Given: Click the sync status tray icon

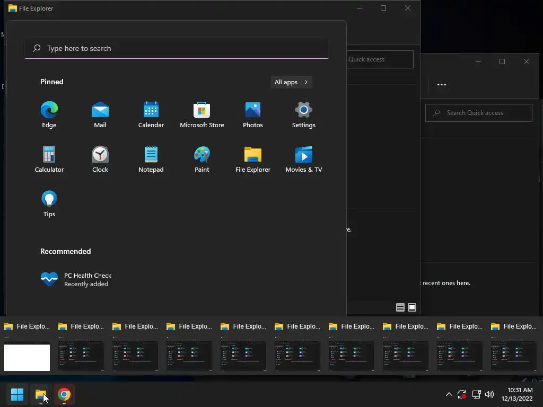Looking at the screenshot, I should point(462,394).
